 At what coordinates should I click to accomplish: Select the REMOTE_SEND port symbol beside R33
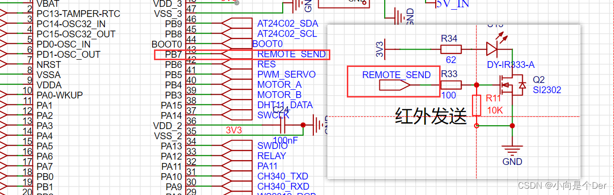pyautogui.click(x=395, y=85)
